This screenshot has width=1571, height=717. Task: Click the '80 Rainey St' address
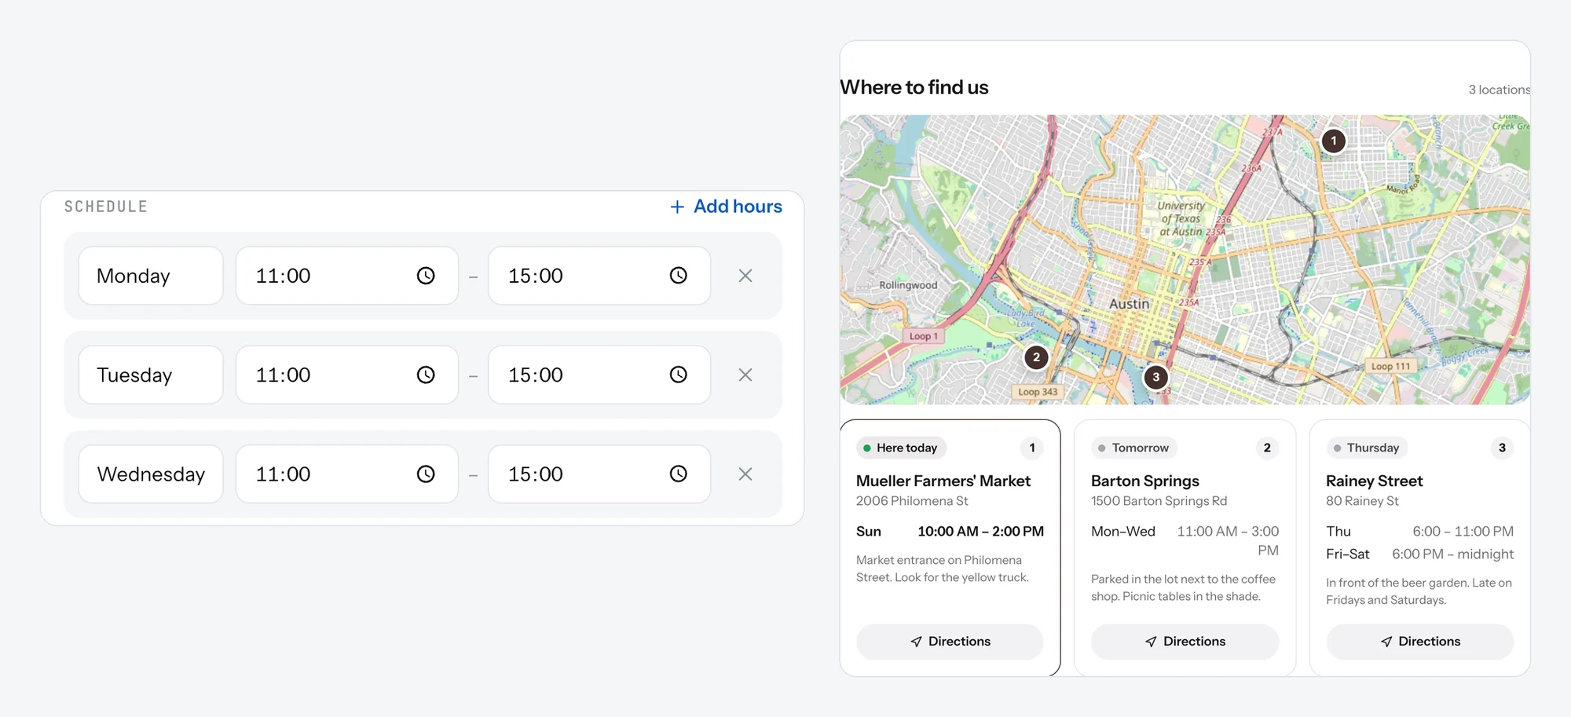click(1362, 501)
